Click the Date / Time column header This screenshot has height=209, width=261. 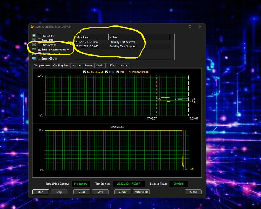91,37
